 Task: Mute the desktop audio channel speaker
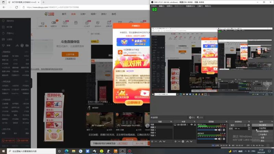220,139
